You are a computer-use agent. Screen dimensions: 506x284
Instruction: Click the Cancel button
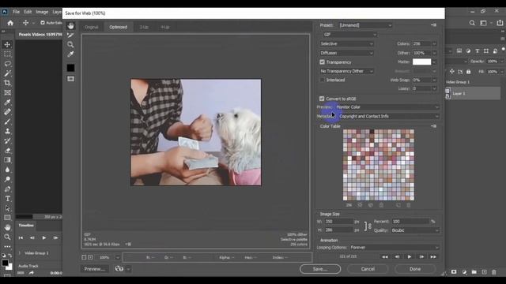[368, 269]
